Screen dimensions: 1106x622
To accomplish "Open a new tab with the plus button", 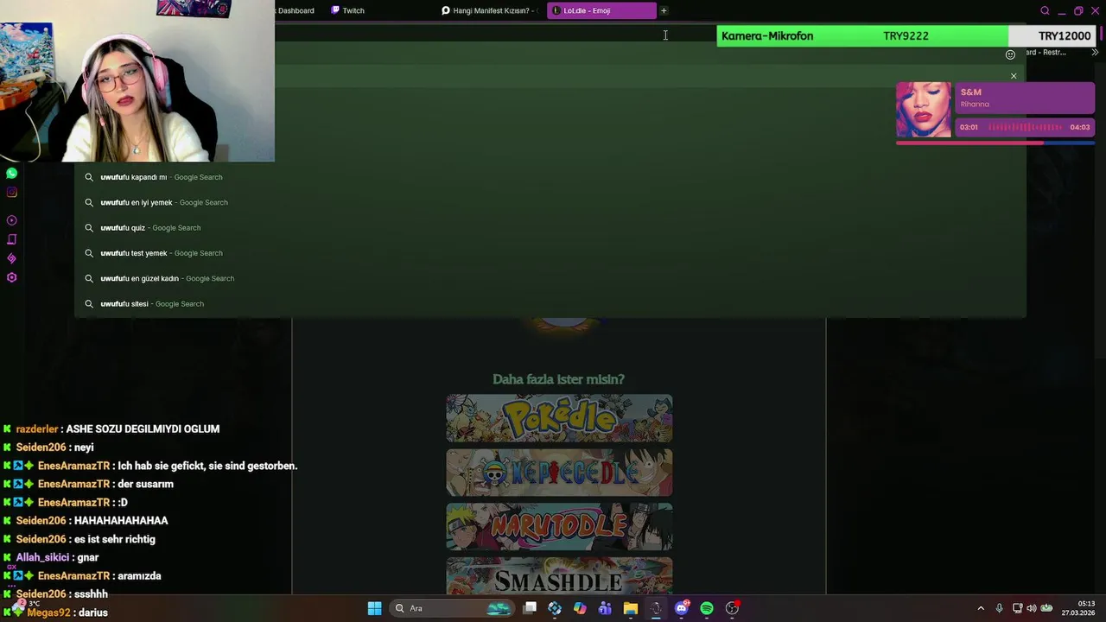I will [664, 10].
